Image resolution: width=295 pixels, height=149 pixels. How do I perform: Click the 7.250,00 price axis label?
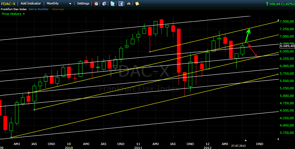287,29
